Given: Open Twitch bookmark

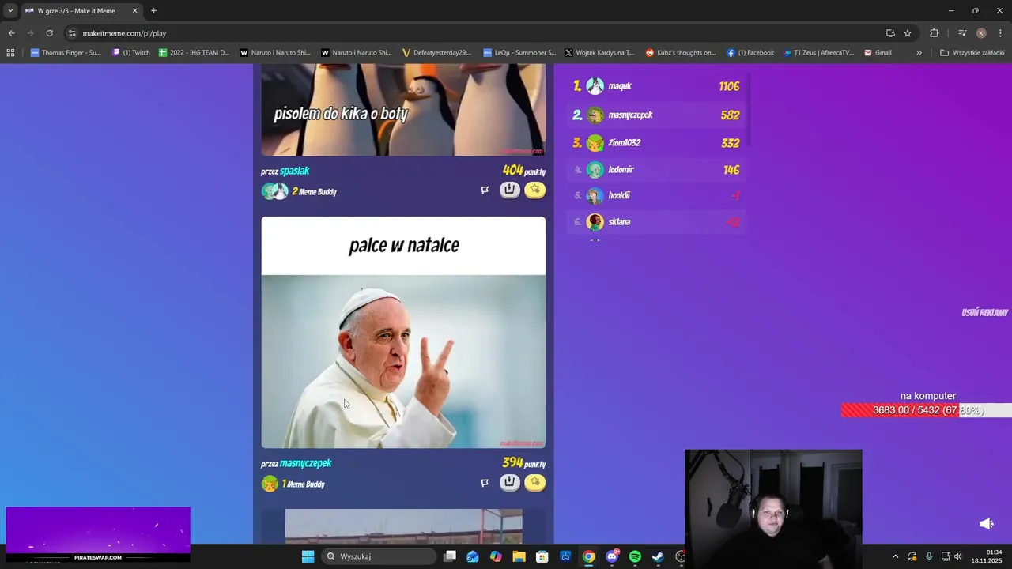Looking at the screenshot, I should click(x=131, y=53).
